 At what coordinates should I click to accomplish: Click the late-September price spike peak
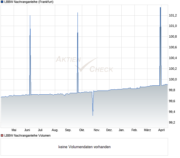[78, 13]
